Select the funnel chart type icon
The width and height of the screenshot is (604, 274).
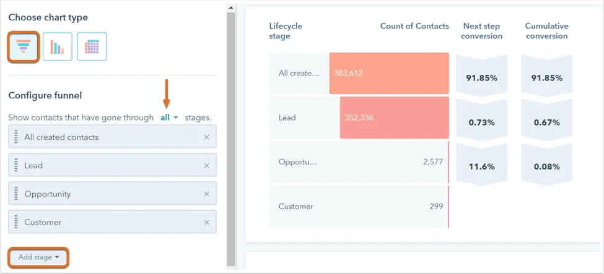point(24,47)
